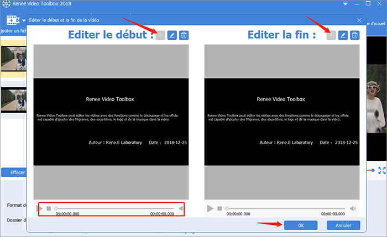The height and width of the screenshot is (237, 387).
Task: Click Renee Video Toolbox app logo icon
Action: (6, 4)
